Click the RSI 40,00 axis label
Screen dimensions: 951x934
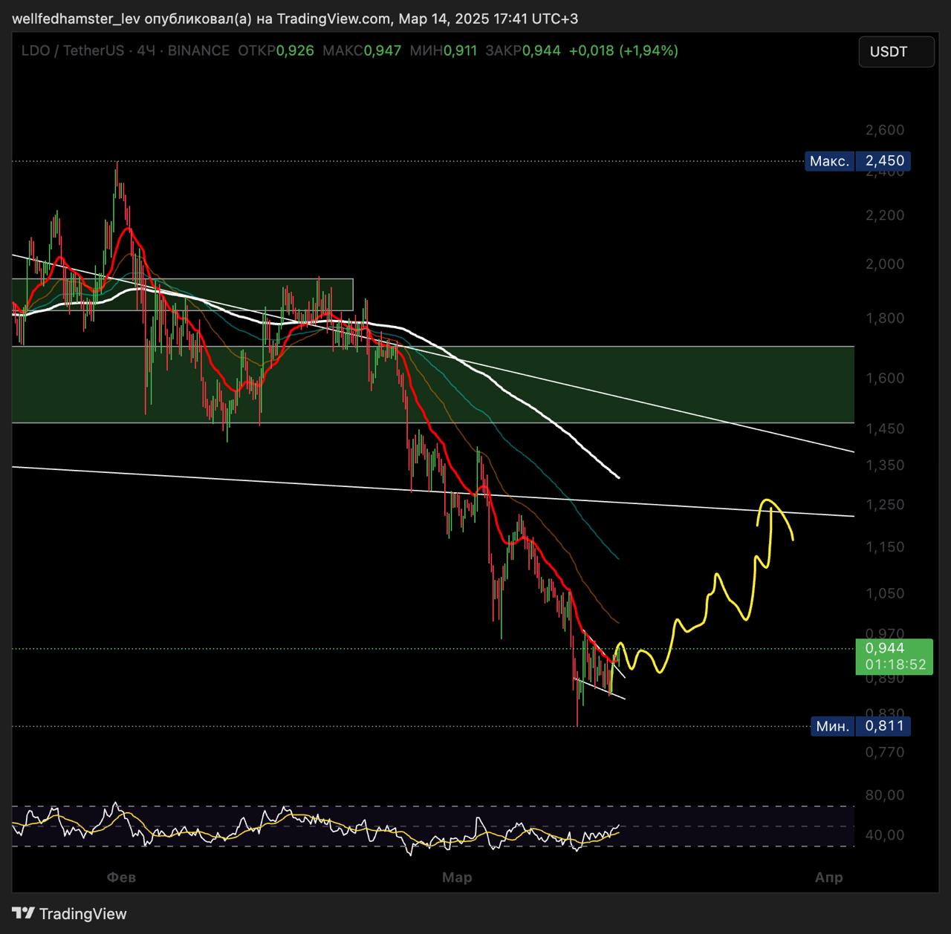(885, 835)
